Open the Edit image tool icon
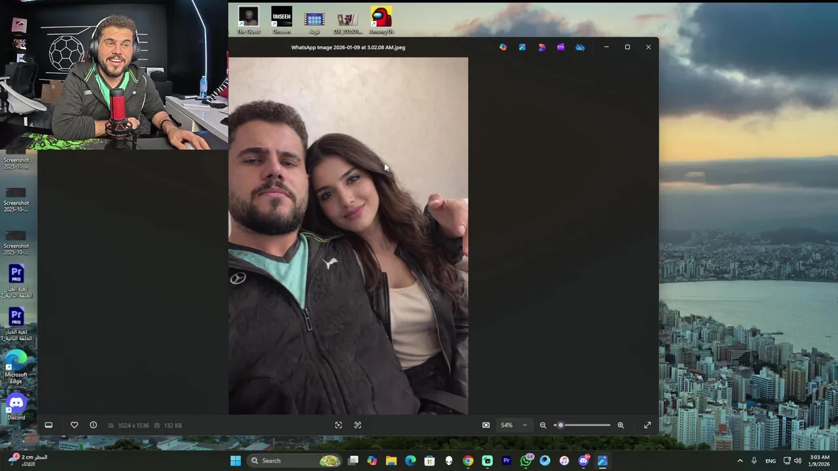Viewport: 838px width, 471px height. [x=522, y=47]
